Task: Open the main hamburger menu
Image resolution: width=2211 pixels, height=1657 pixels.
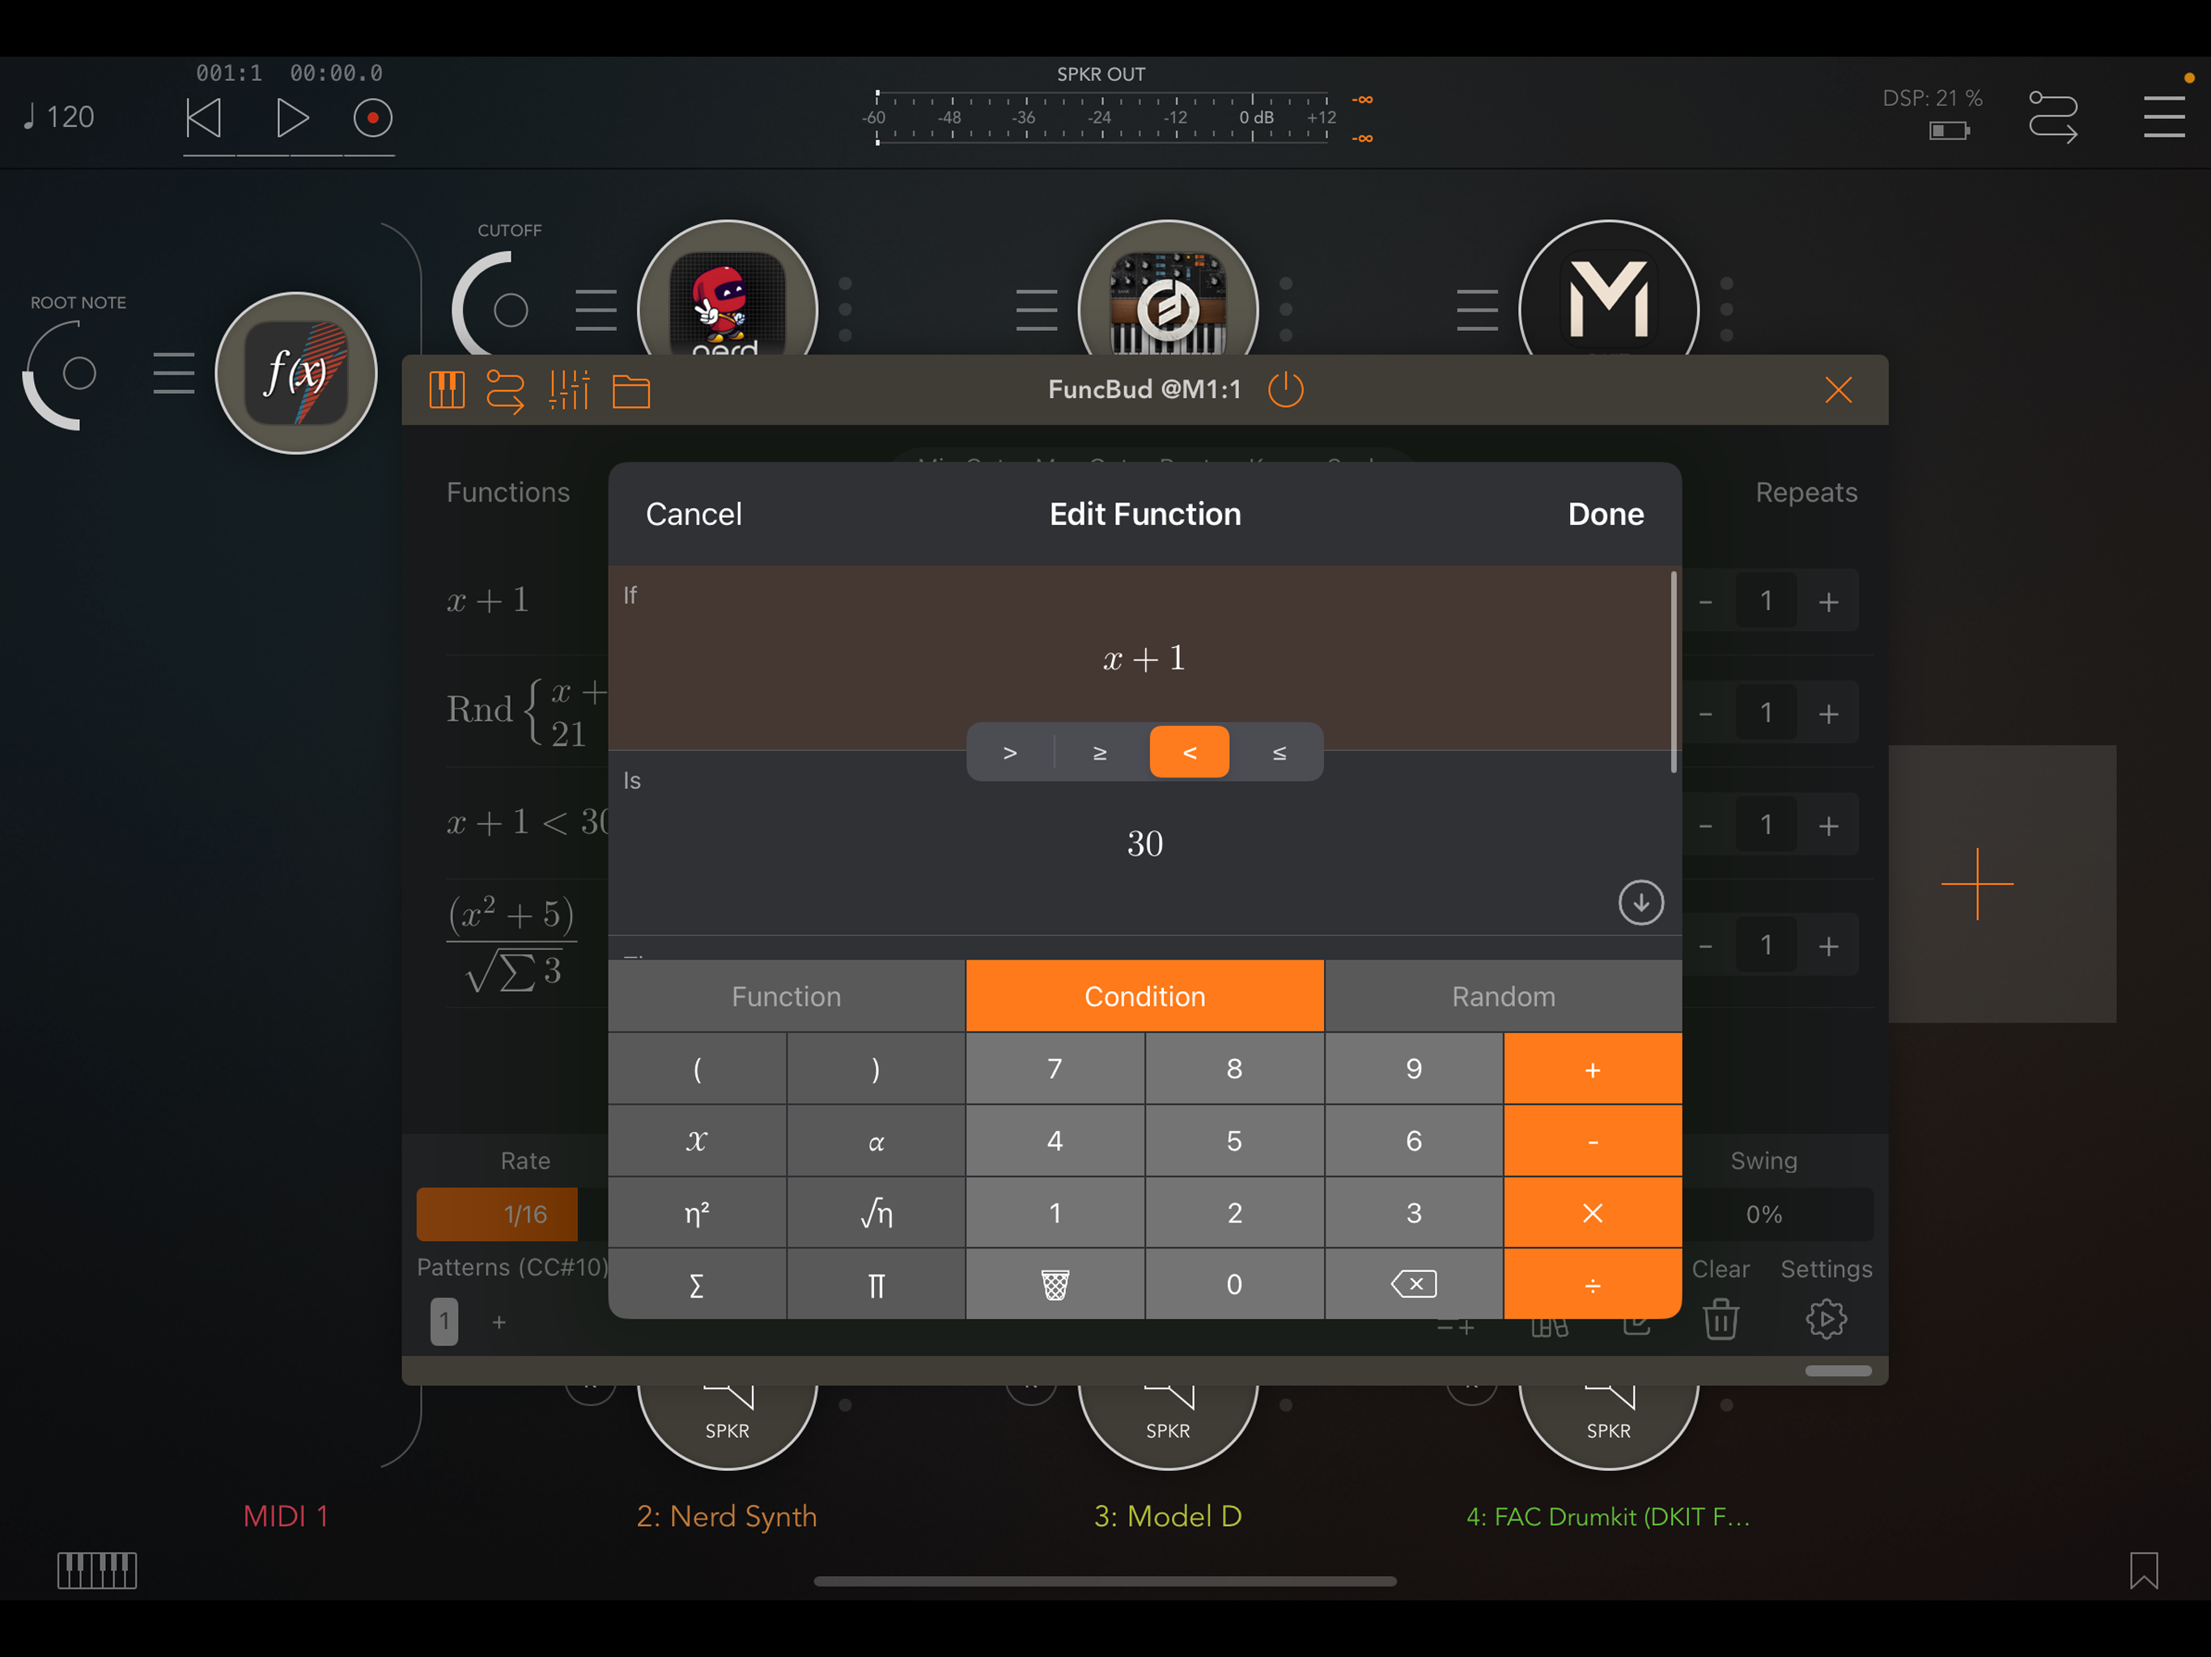Action: pyautogui.click(x=2164, y=117)
